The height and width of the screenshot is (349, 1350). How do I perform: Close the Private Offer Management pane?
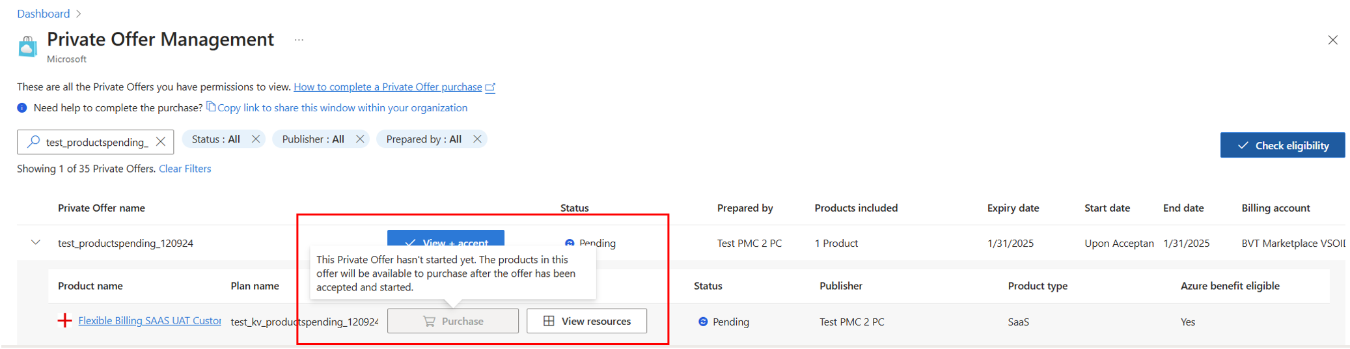point(1332,40)
